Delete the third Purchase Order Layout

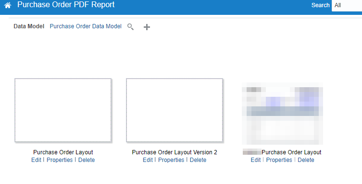coord(306,160)
